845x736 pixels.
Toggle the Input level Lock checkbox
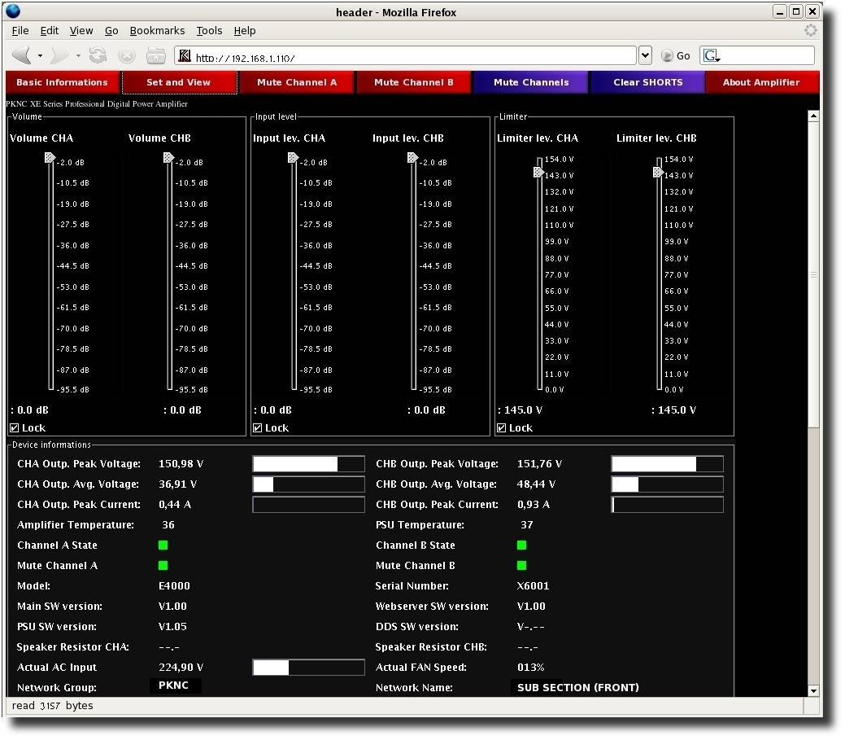point(258,428)
